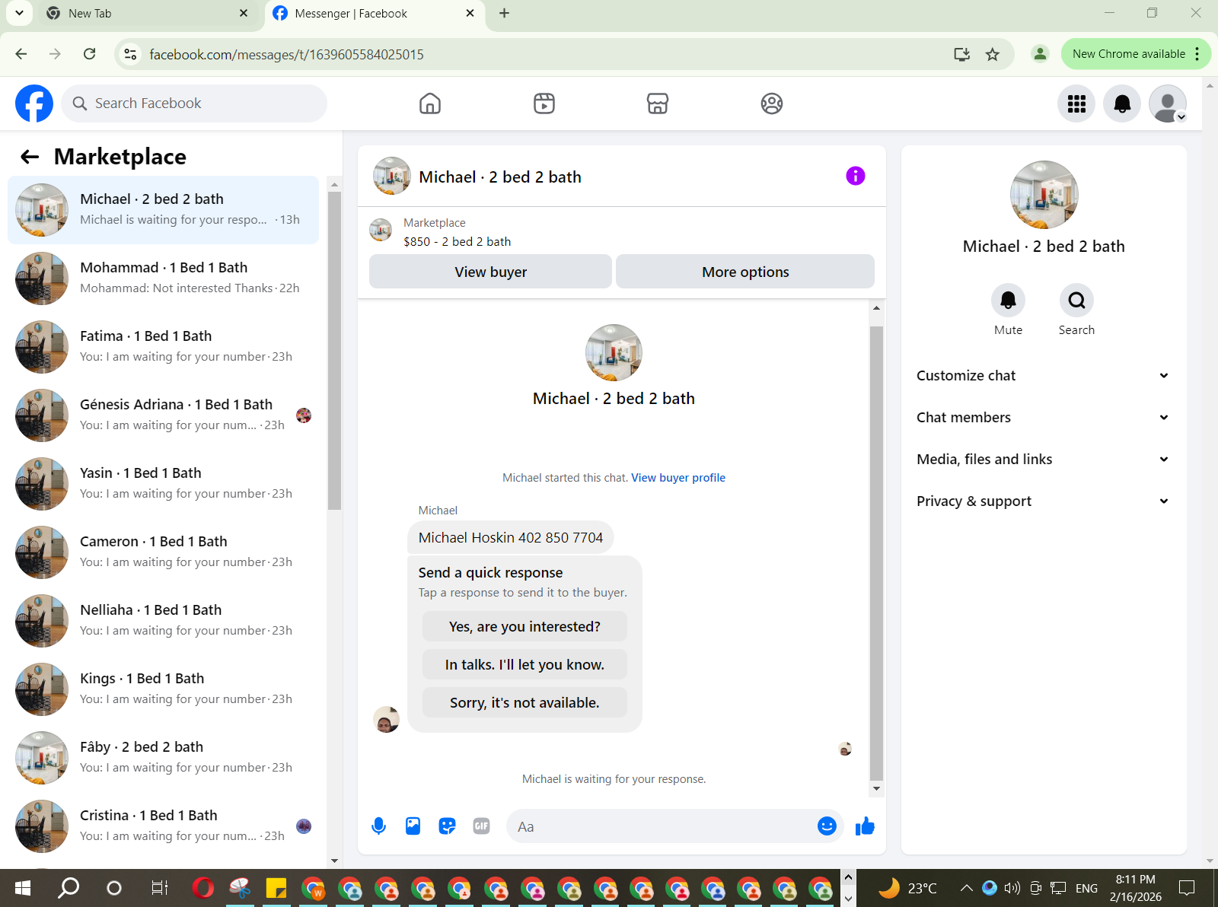
Task: Send a thumbs up like
Action: click(x=865, y=826)
